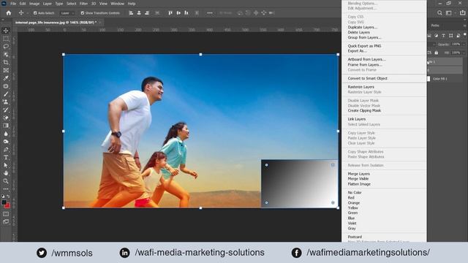
Task: Click the Color Fill 1 layer thumbnail
Action: pyautogui.click(x=429, y=79)
